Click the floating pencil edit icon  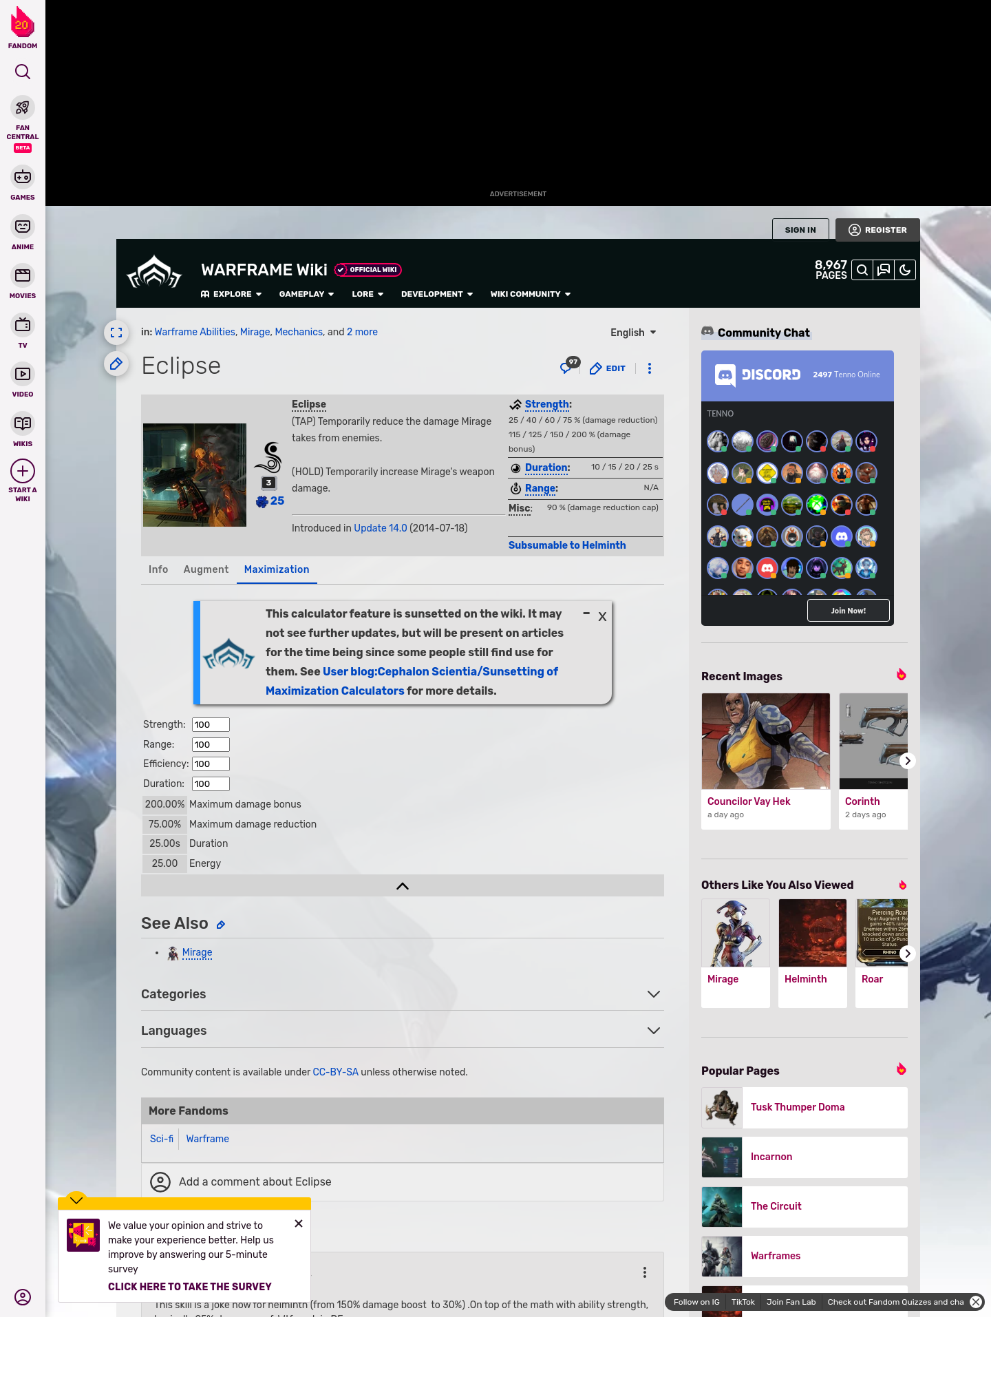[116, 364]
